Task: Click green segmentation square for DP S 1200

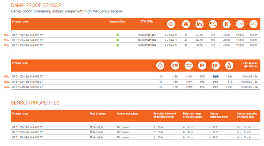Action: click(x=117, y=35)
